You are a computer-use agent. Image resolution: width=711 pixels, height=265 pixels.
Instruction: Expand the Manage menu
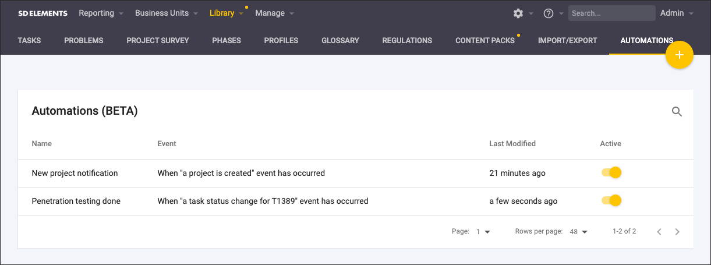(x=275, y=13)
